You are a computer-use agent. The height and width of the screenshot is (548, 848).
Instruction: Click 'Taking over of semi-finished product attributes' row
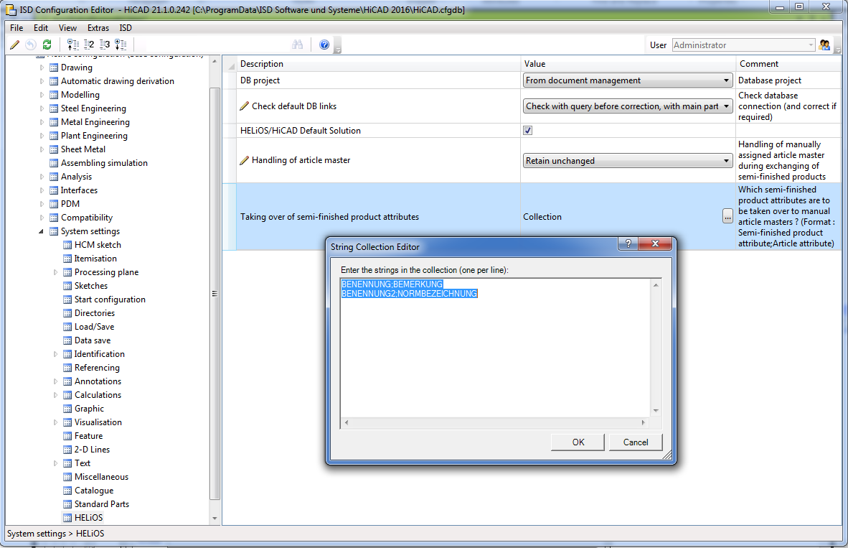point(533,217)
